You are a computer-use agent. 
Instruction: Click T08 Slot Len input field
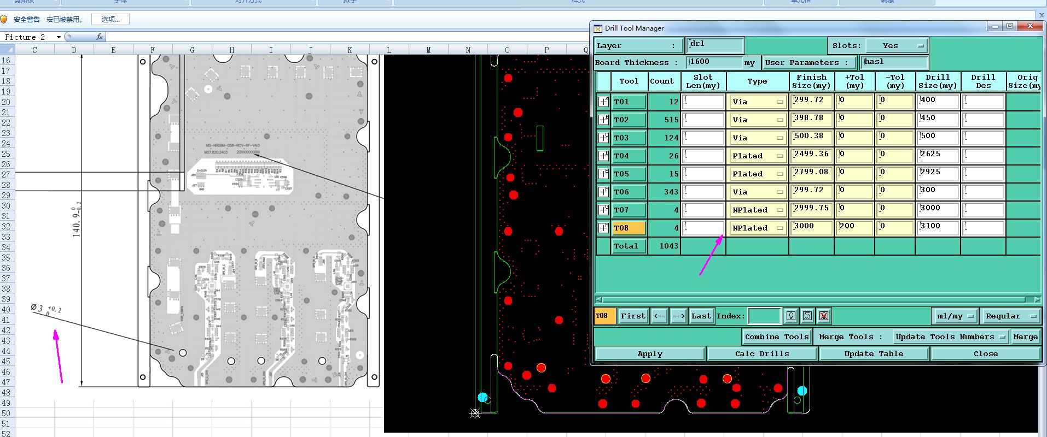[704, 228]
